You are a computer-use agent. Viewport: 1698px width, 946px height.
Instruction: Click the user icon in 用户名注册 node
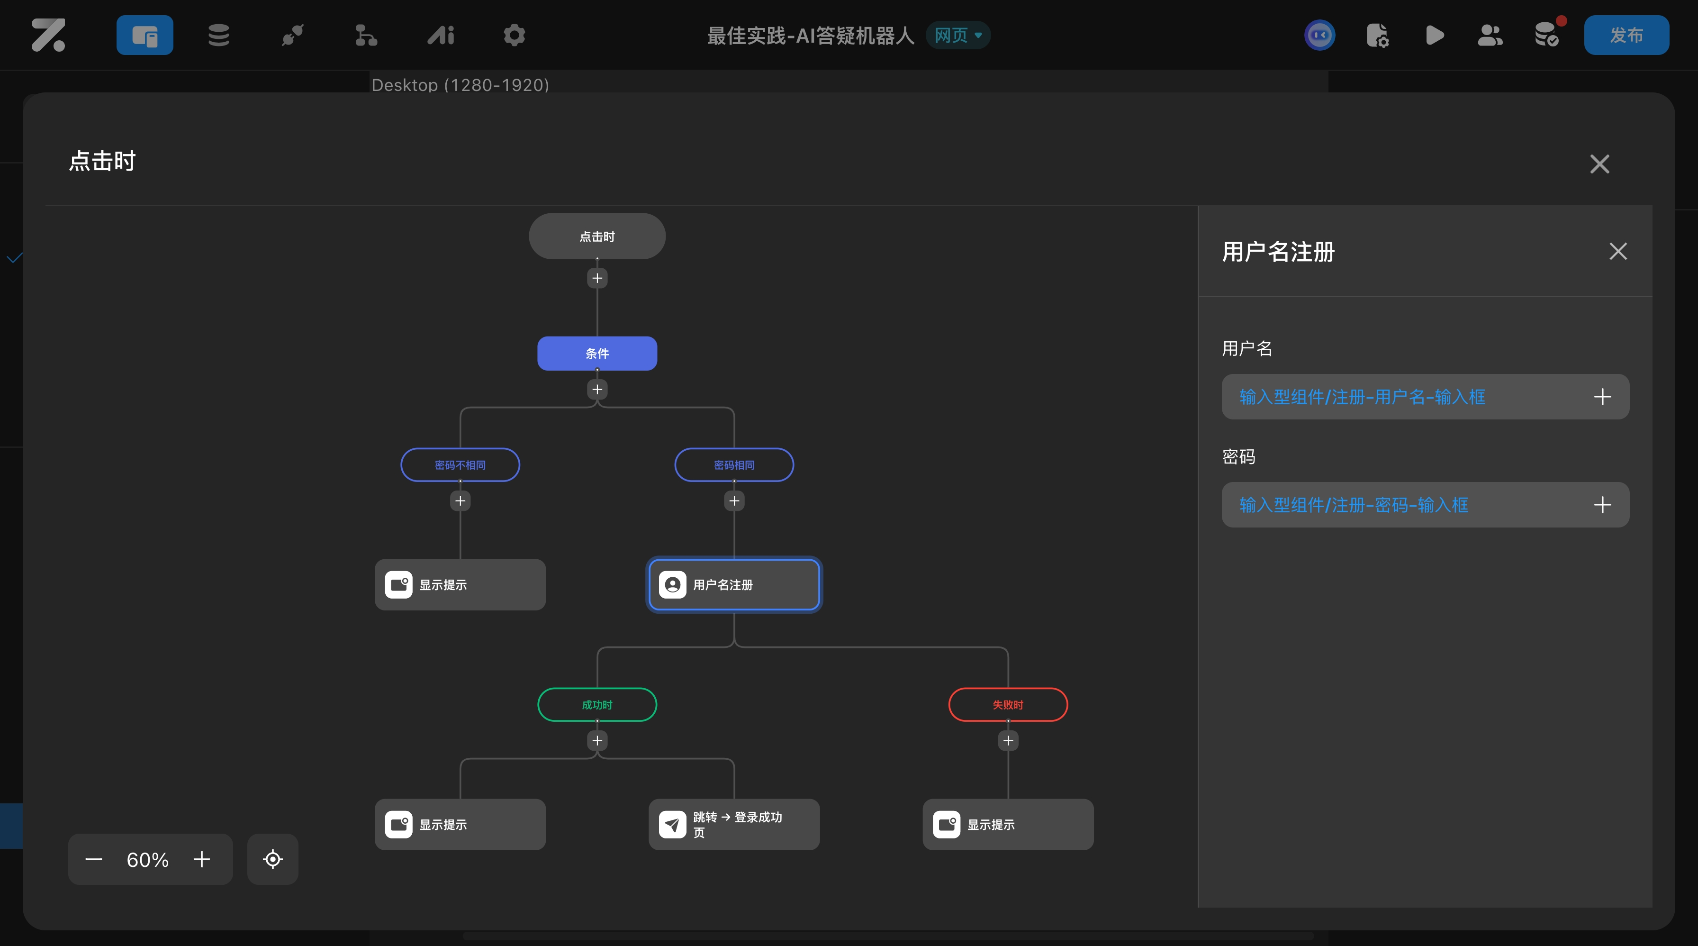(x=672, y=585)
